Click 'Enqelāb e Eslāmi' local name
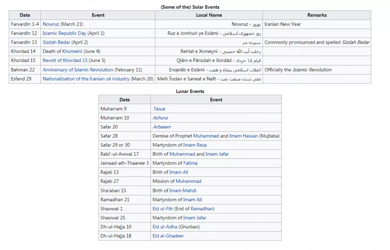390x250 pixels. click(187, 70)
